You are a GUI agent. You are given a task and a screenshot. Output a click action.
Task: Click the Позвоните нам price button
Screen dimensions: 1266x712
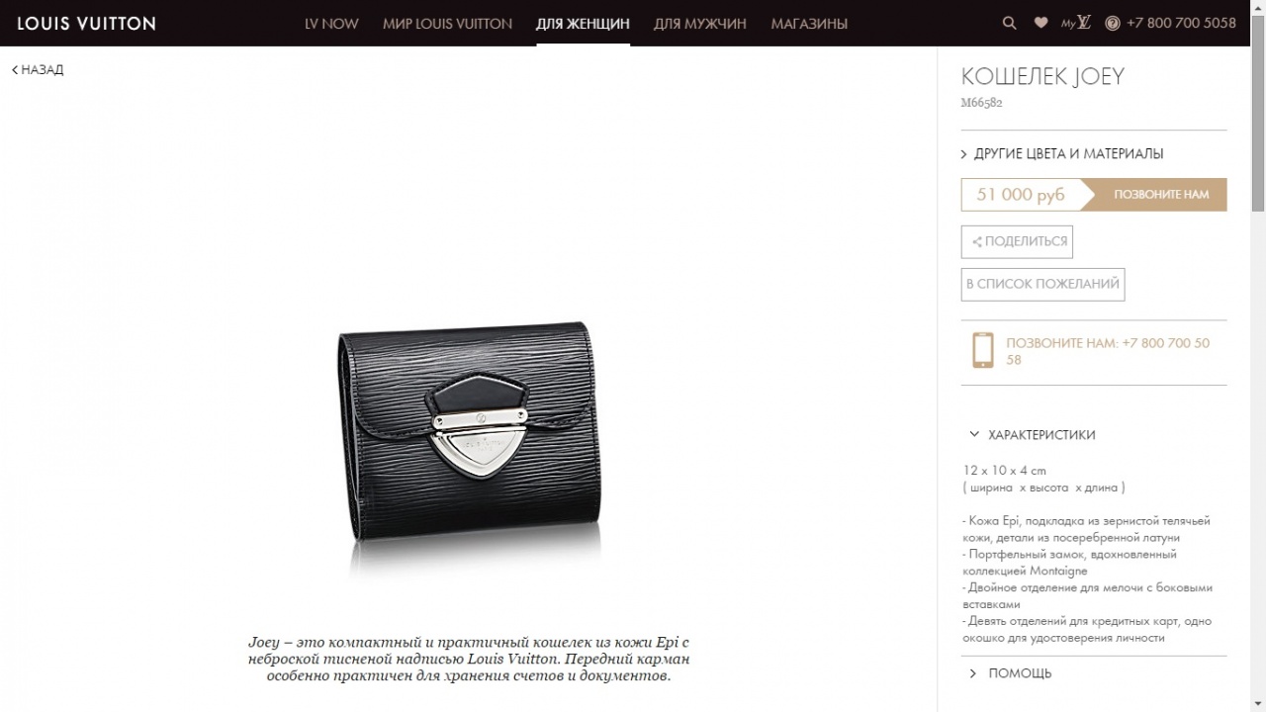pos(1154,195)
